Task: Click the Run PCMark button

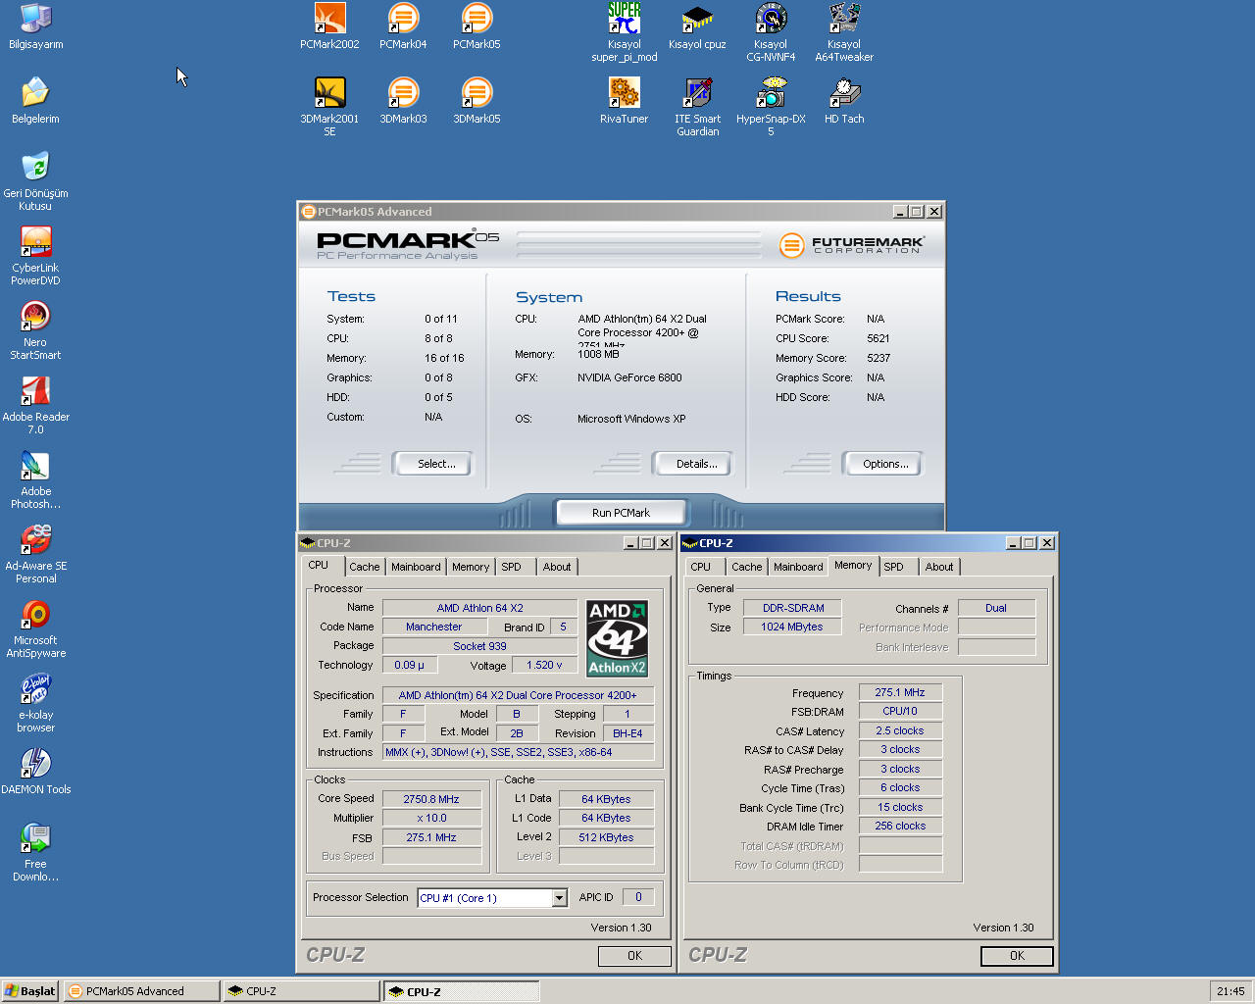Action: (622, 513)
